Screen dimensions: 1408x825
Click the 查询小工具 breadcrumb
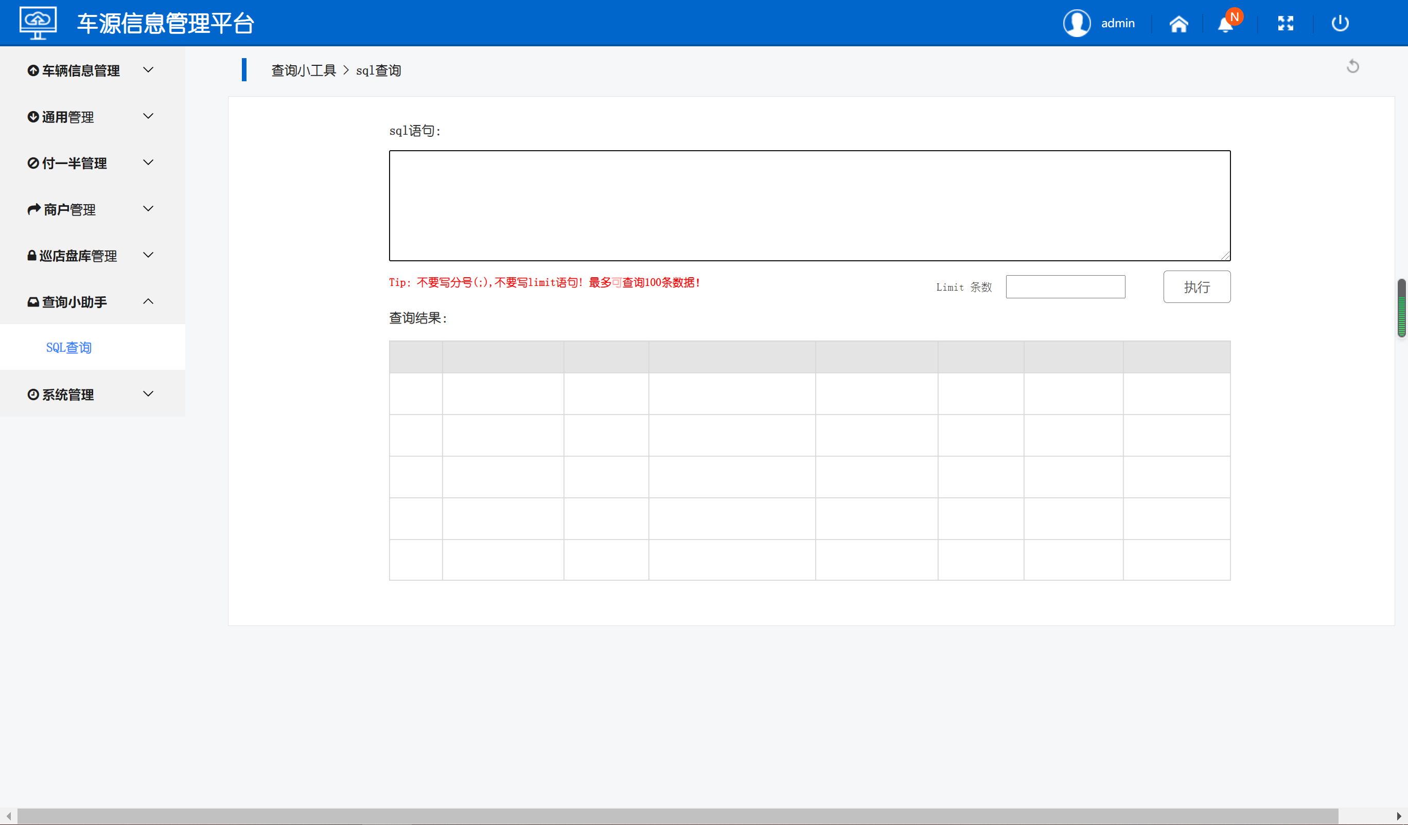(x=304, y=70)
